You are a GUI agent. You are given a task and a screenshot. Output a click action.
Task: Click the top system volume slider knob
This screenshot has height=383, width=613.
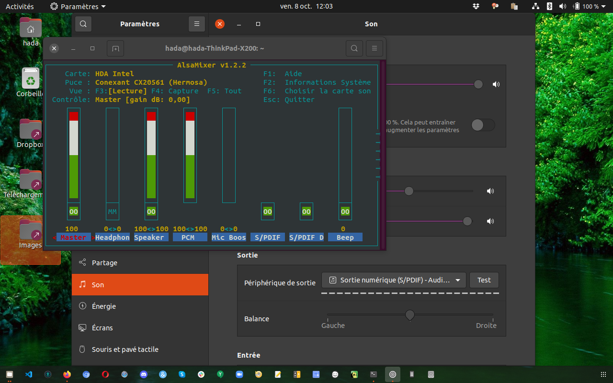pyautogui.click(x=478, y=84)
